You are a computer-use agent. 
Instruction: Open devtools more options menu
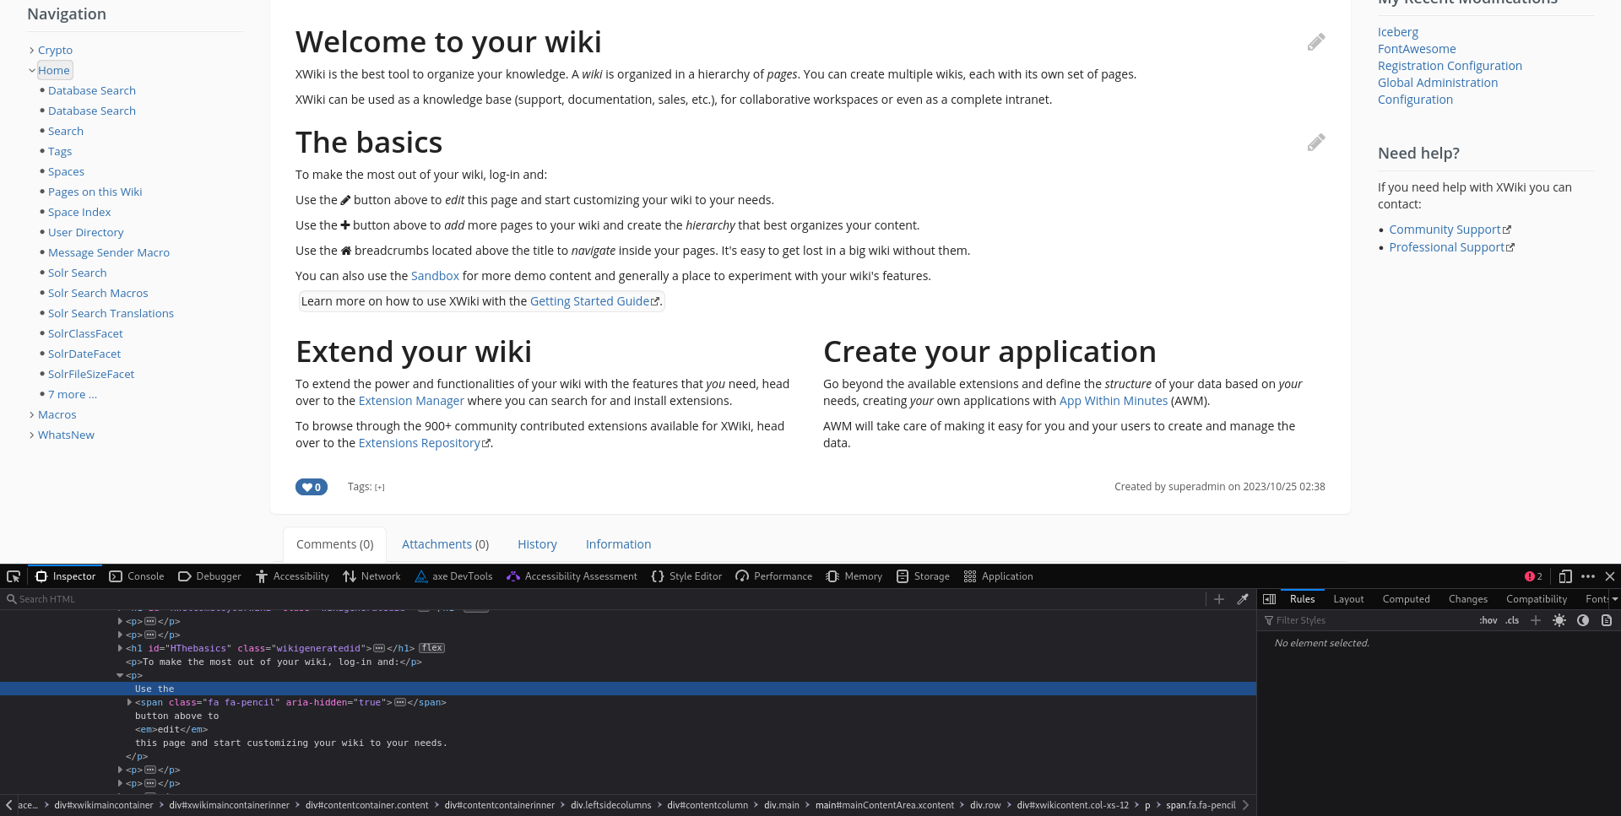pyautogui.click(x=1588, y=576)
